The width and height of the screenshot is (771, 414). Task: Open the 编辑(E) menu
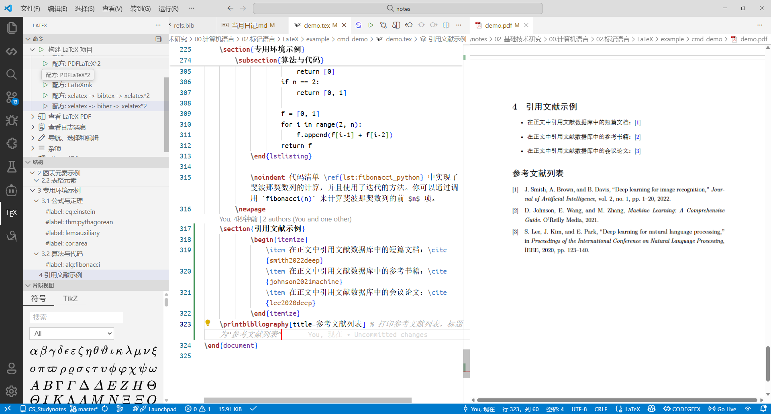57,8
